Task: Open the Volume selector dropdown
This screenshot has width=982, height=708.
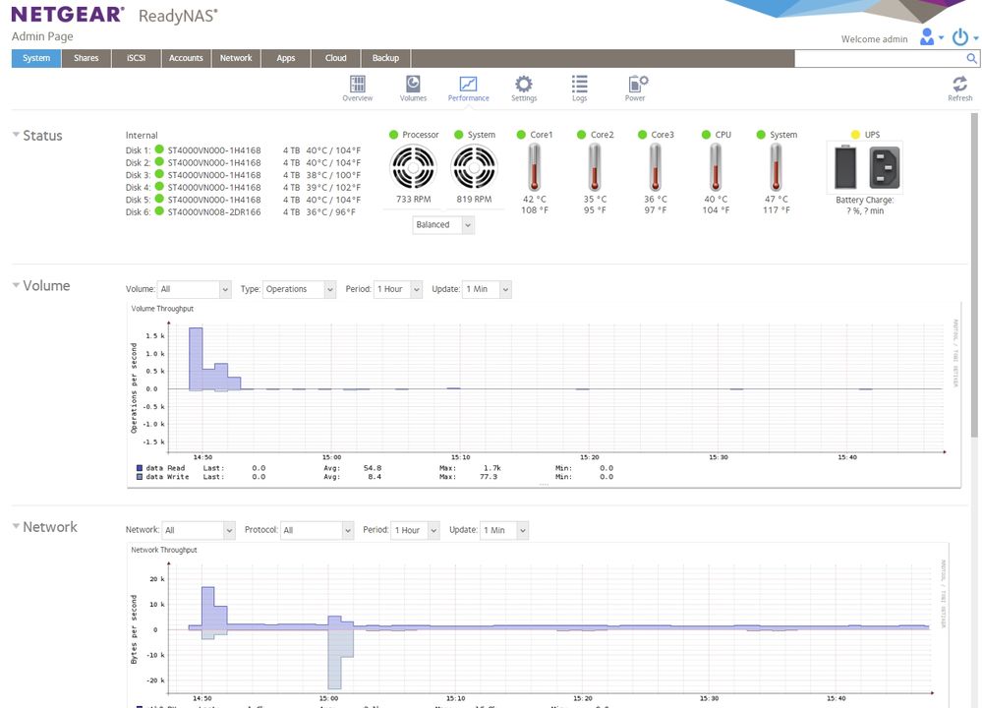Action: [195, 289]
